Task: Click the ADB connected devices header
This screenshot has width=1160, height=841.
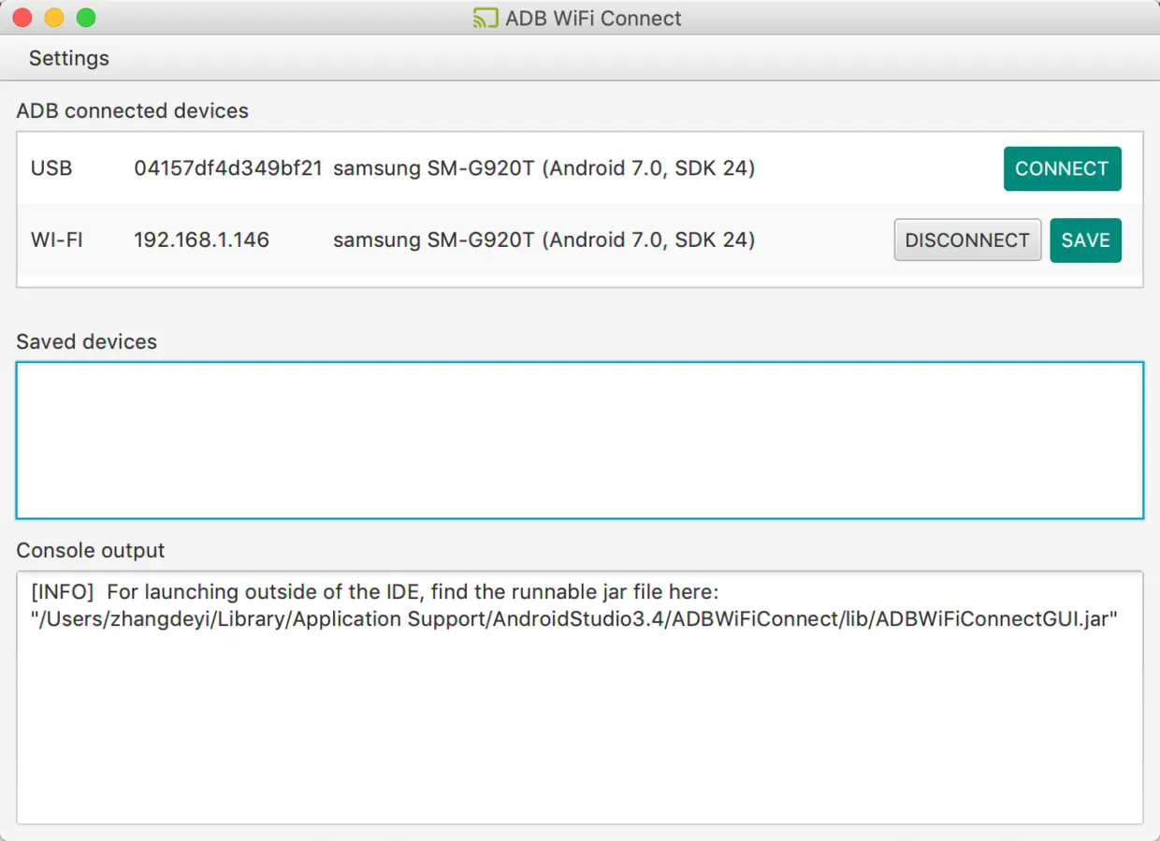Action: [132, 110]
